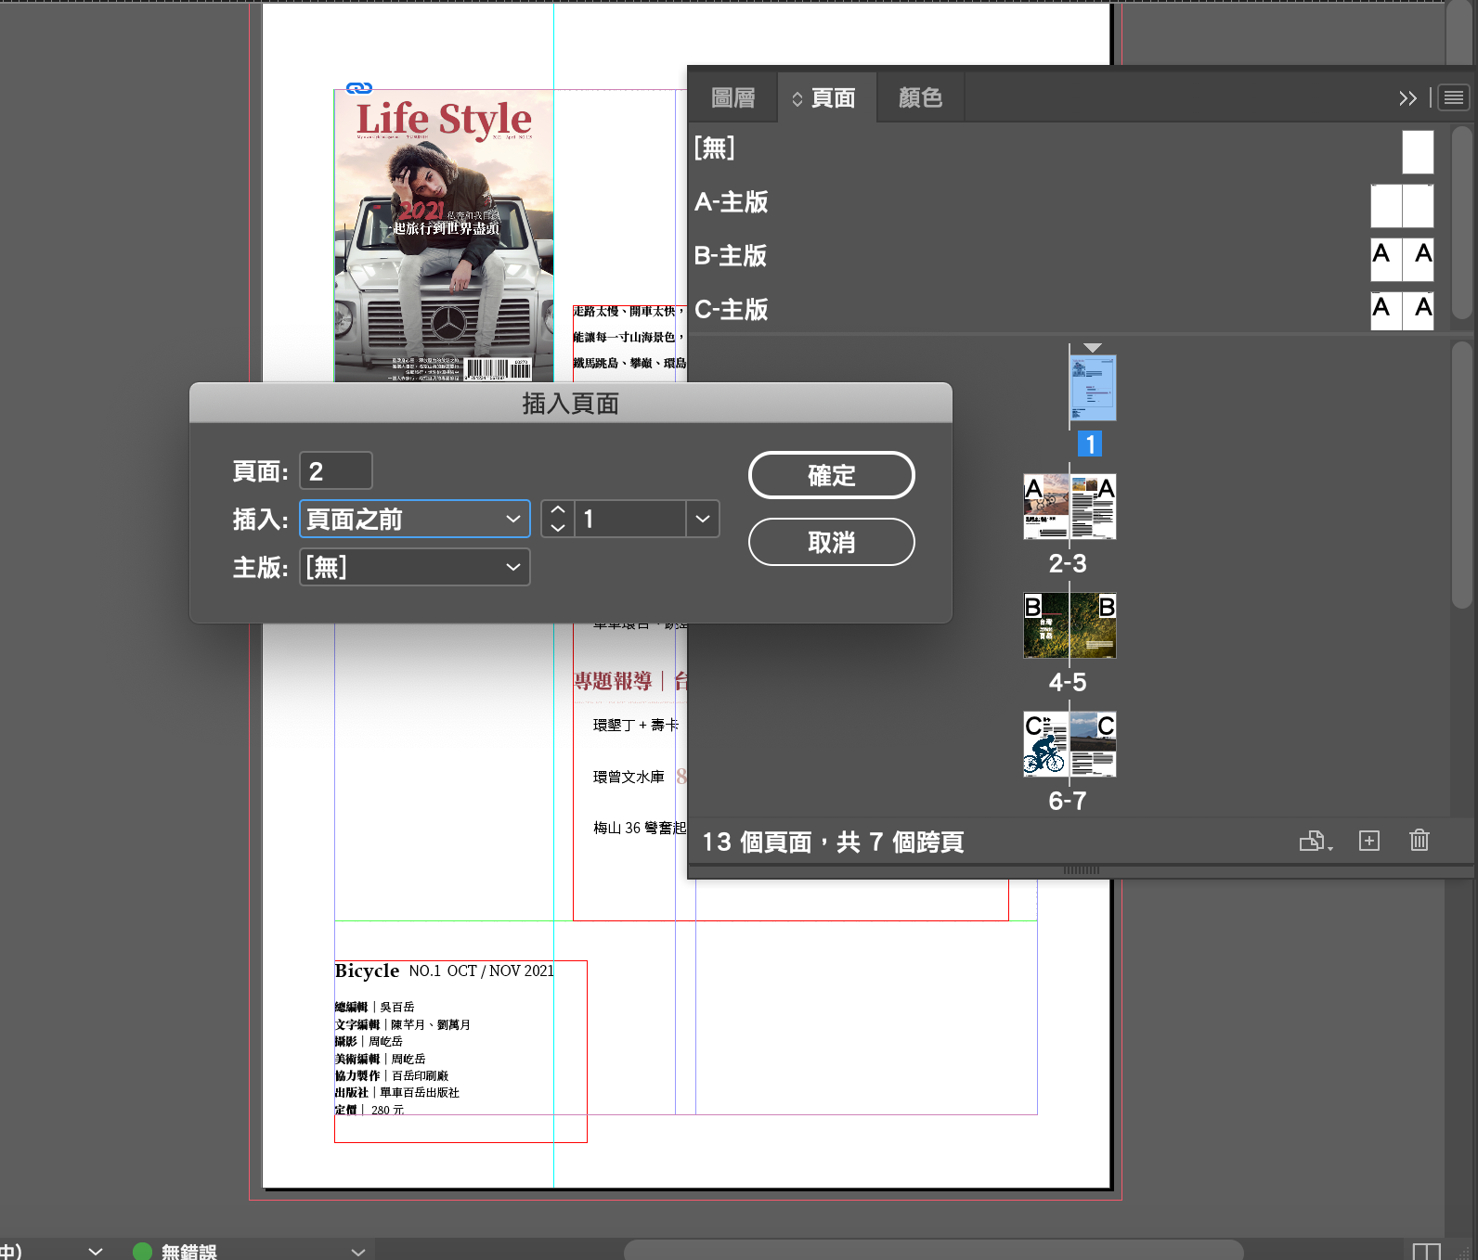The width and height of the screenshot is (1478, 1260).
Task: Open the 主版 master dropdown
Action: tap(414, 567)
